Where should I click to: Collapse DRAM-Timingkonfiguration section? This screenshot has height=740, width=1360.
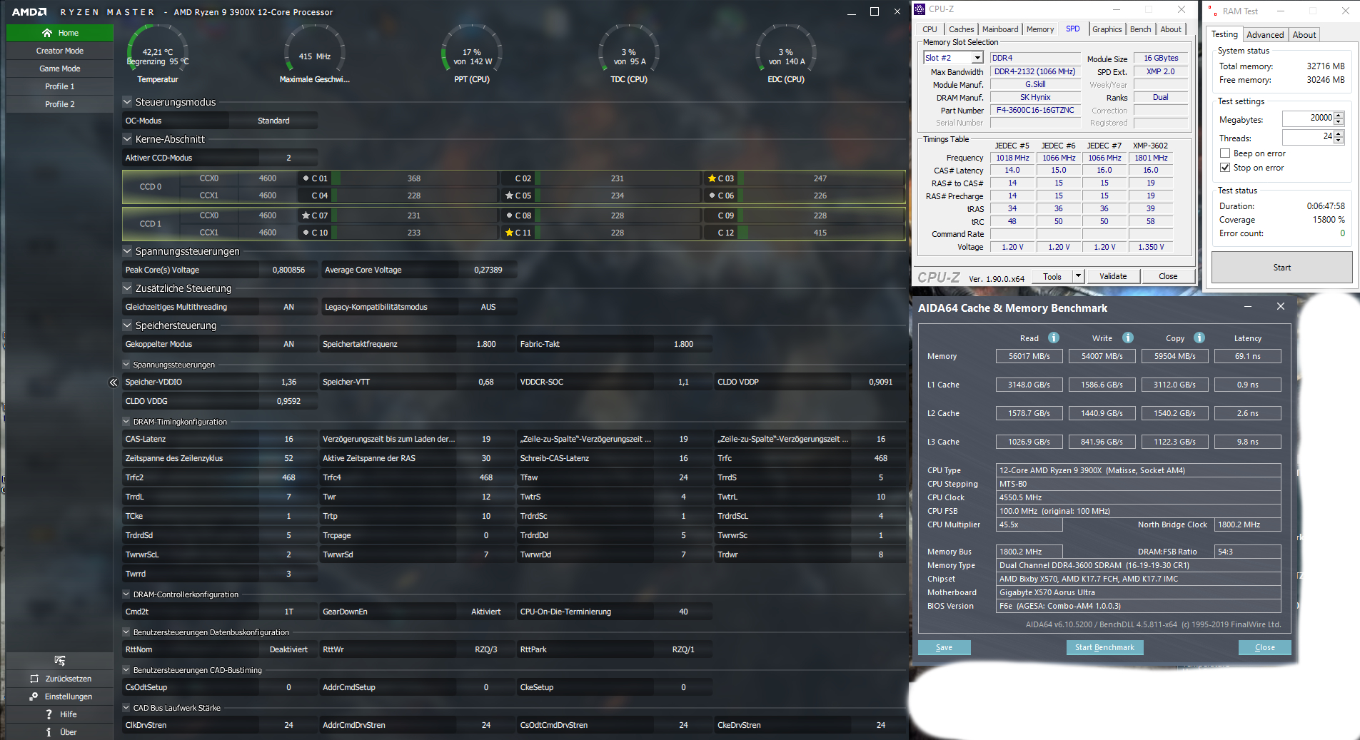126,422
